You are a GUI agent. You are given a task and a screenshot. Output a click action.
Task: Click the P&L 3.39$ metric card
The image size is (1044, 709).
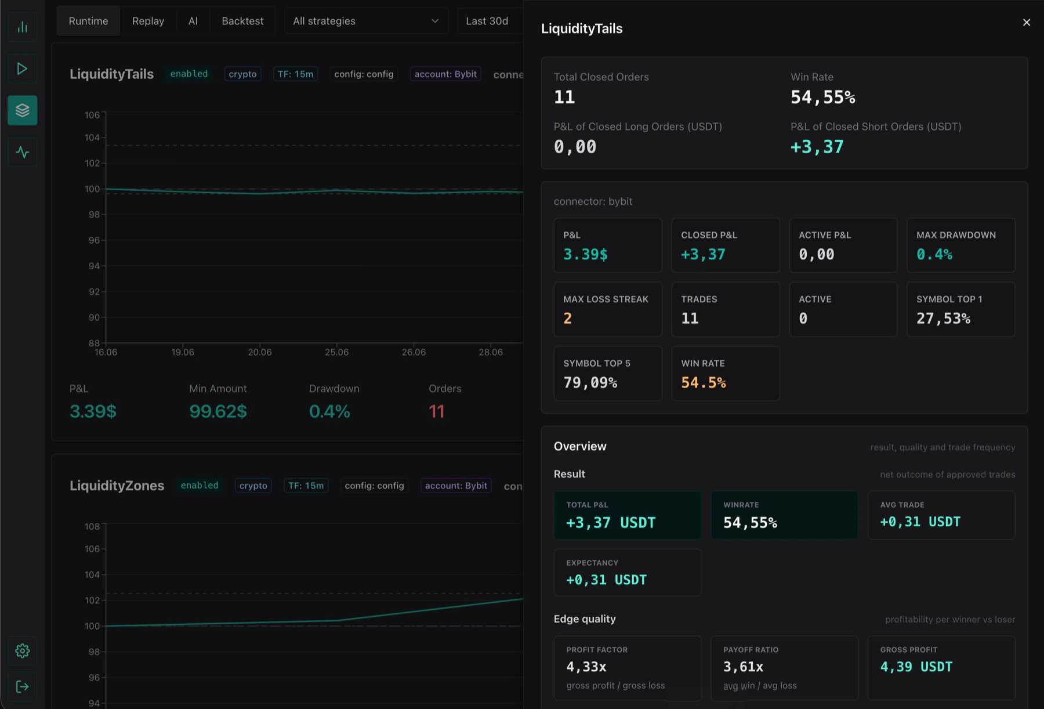pyautogui.click(x=608, y=245)
